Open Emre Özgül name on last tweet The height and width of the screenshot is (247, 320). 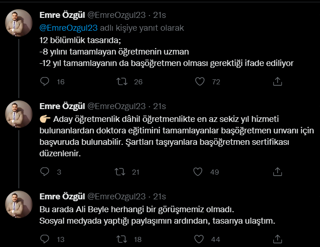click(62, 197)
